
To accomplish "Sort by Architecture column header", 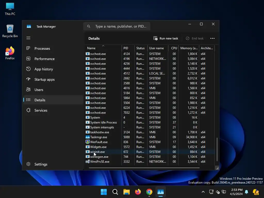I will (207, 48).
